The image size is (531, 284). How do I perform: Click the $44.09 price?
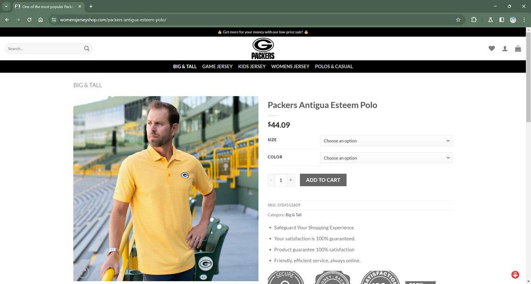(x=279, y=125)
